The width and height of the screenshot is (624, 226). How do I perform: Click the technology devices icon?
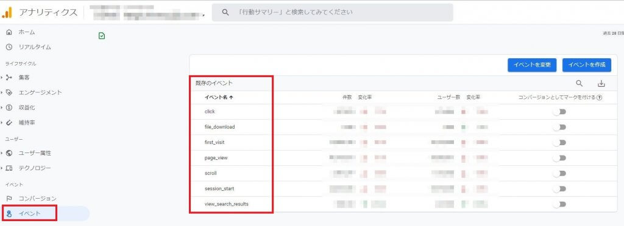[9, 168]
